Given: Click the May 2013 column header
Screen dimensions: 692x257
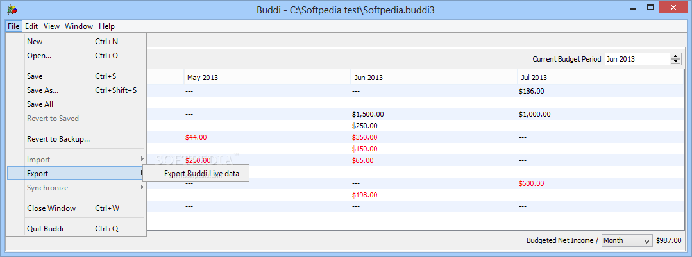Looking at the screenshot, I should point(267,77).
